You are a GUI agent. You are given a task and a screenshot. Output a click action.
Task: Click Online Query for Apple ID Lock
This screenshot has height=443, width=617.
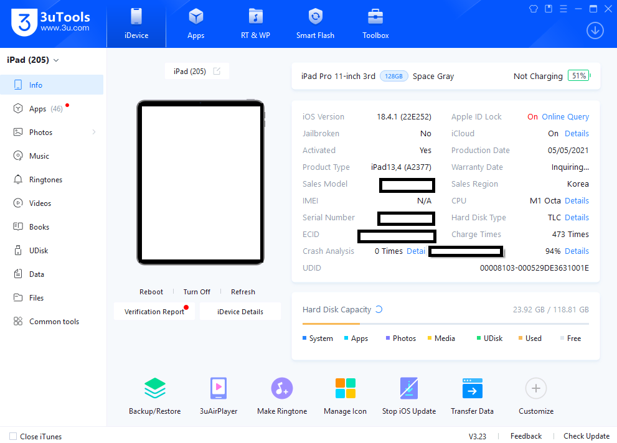(x=565, y=117)
